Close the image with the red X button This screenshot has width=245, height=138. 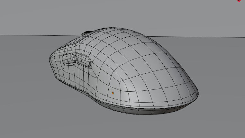pyautogui.click(x=239, y=0)
